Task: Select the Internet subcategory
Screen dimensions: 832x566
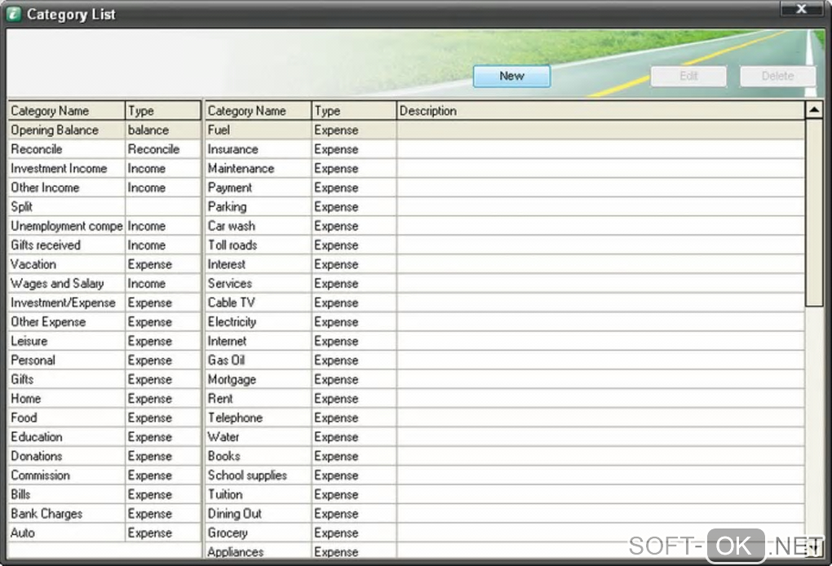Action: [505, 341]
